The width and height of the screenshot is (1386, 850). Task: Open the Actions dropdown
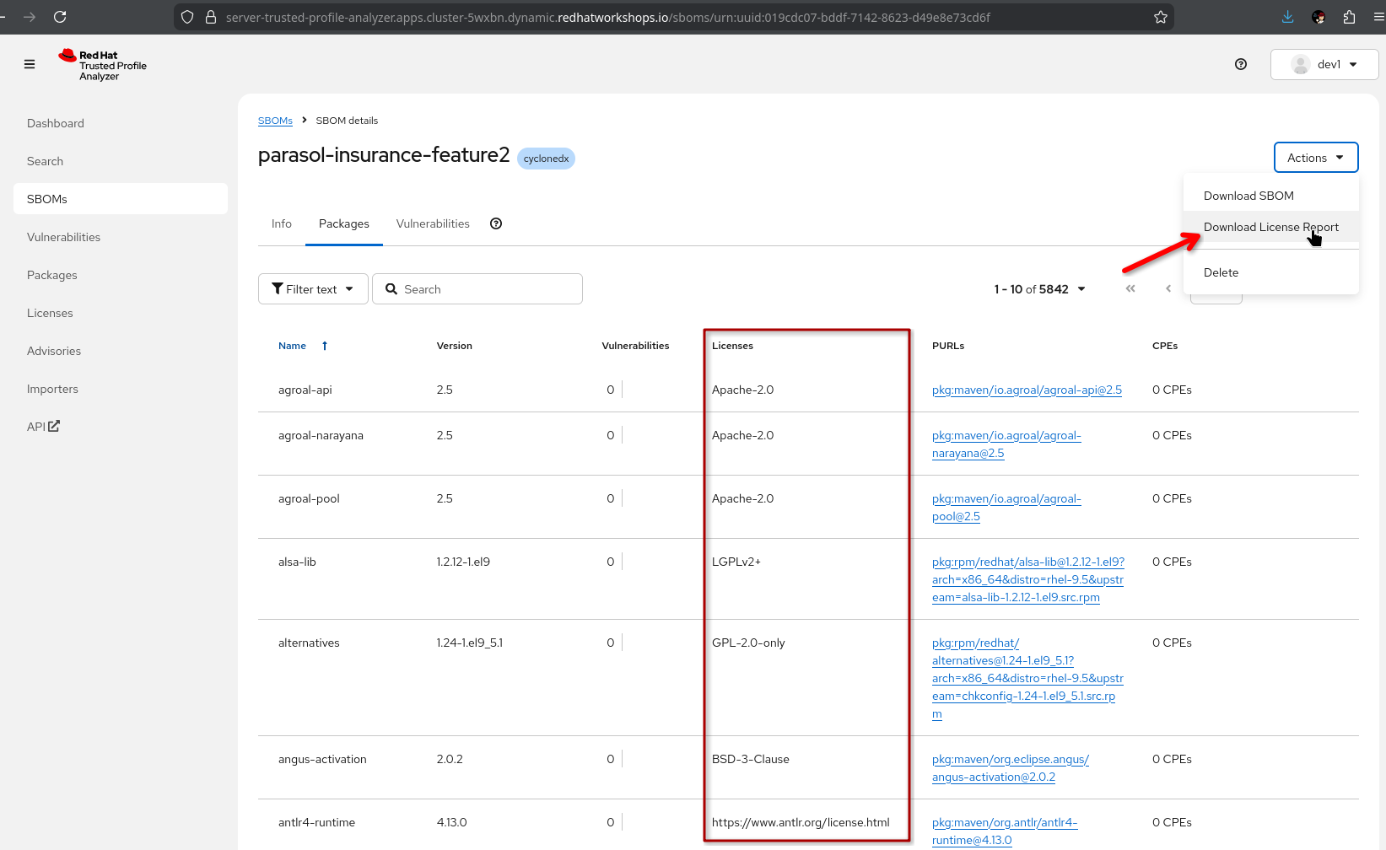(1314, 157)
